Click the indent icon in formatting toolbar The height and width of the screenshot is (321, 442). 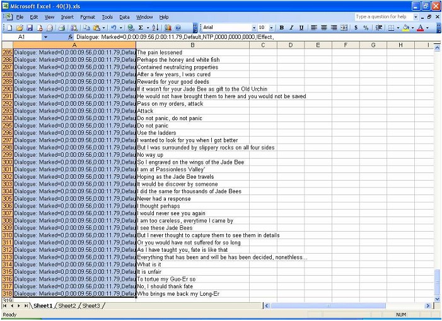(x=379, y=28)
